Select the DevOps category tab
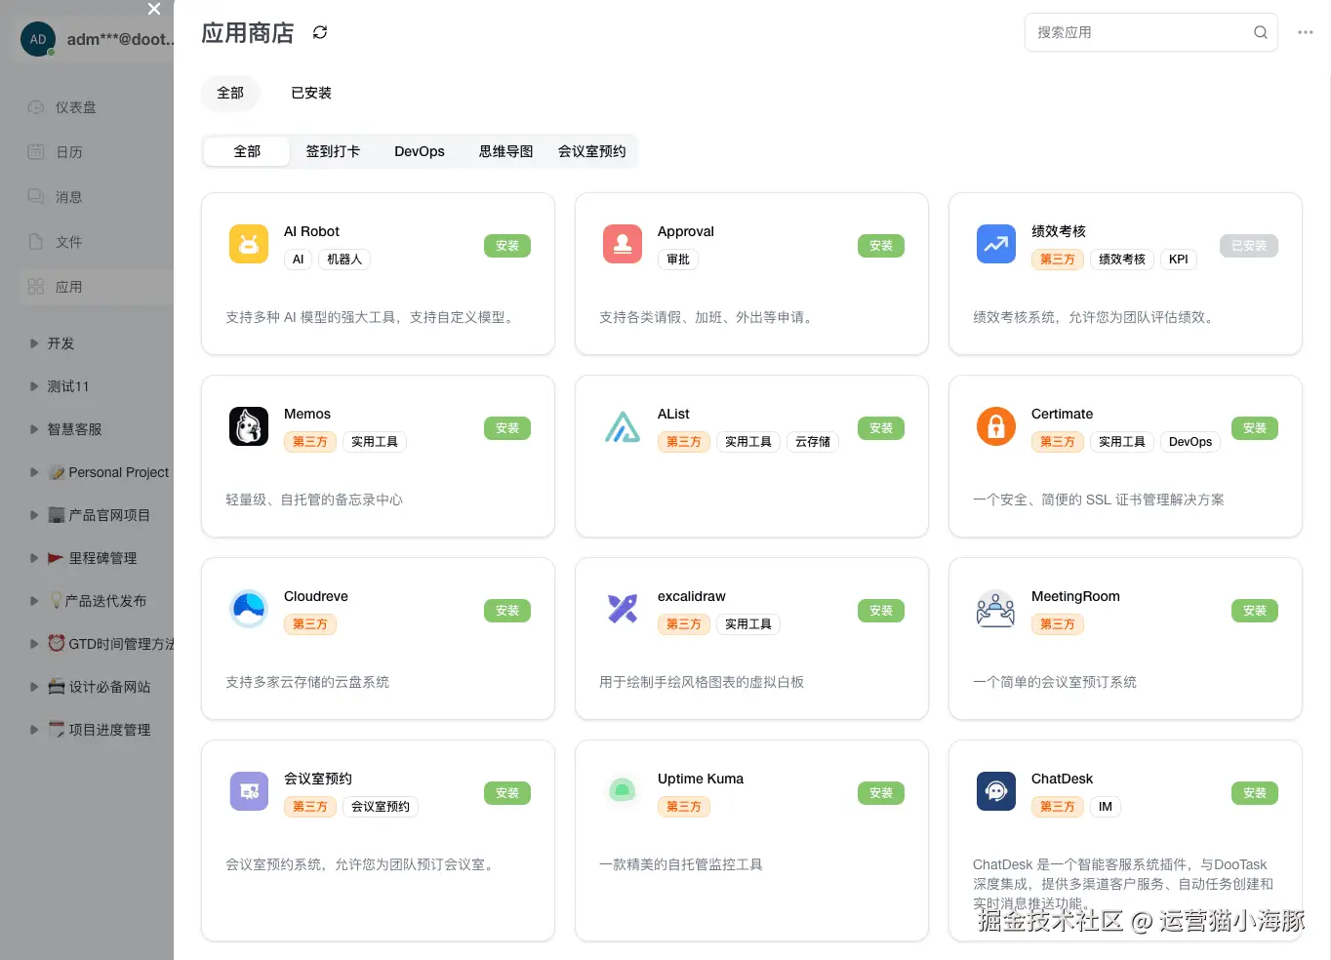Viewport: 1331px width, 960px height. (420, 151)
